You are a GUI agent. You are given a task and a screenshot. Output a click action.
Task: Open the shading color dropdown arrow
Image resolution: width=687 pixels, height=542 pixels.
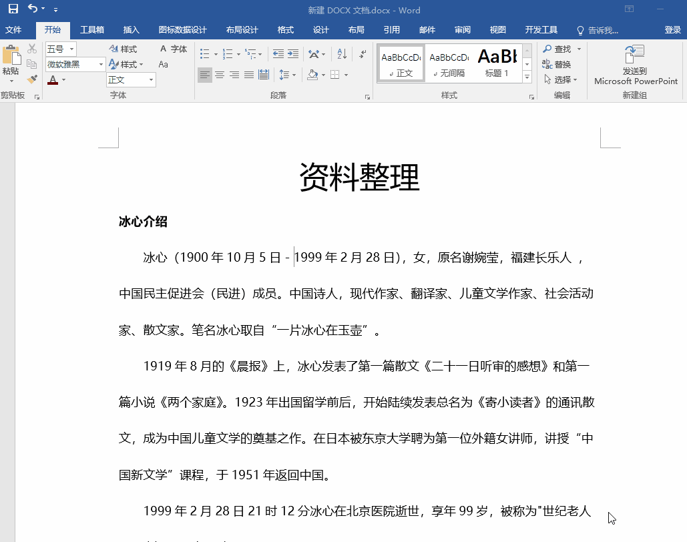click(323, 75)
